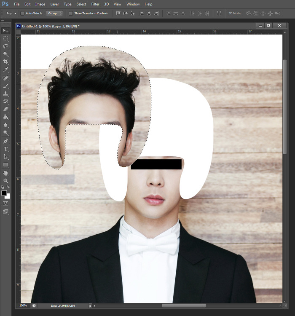Select the Lasso tool

6,46
